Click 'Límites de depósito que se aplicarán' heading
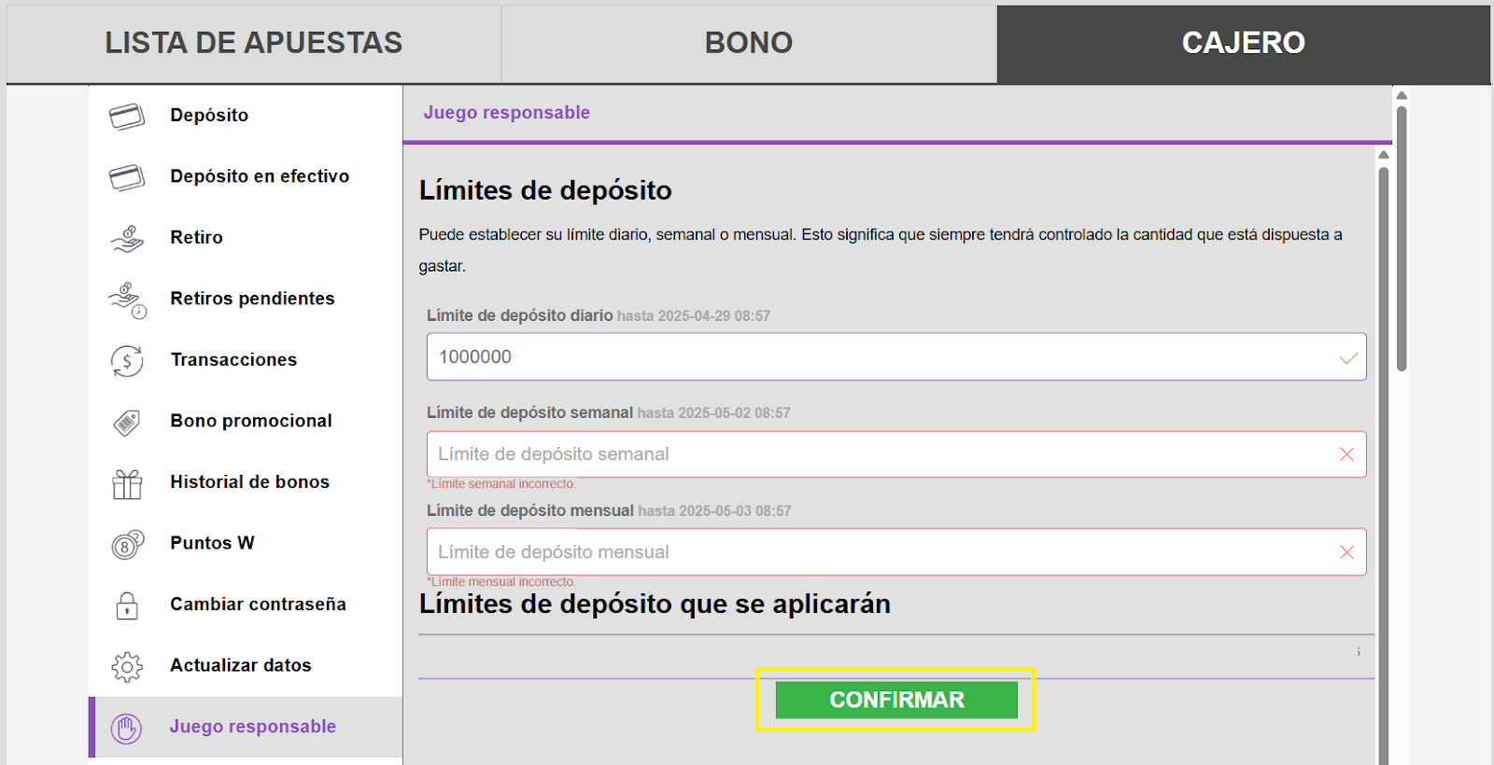The height and width of the screenshot is (765, 1494). 655,605
